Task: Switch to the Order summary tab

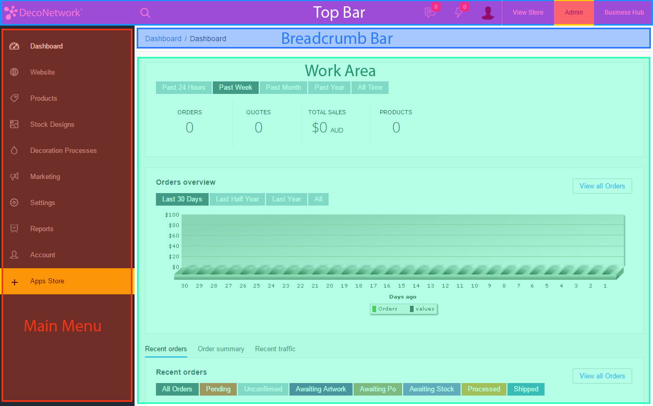Action: tap(221, 349)
